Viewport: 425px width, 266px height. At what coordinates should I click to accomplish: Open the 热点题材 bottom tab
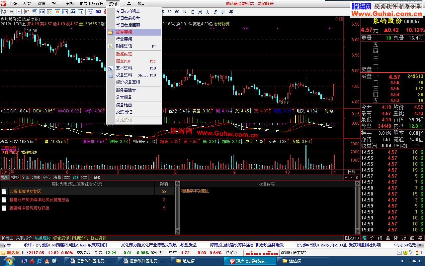(42, 238)
